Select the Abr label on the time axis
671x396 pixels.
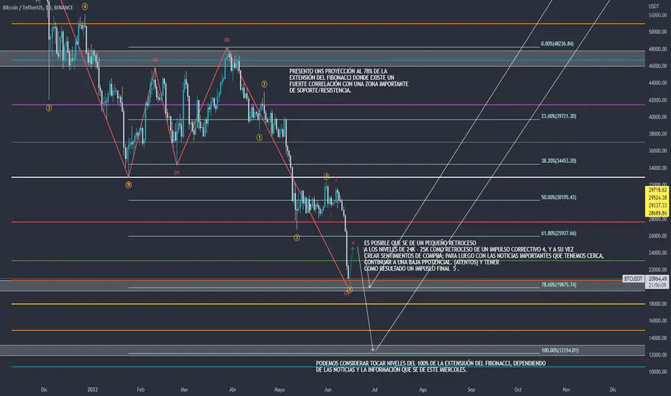233,390
